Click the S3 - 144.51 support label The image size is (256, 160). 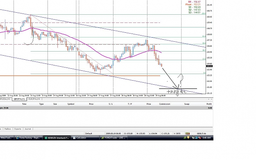[195, 12]
